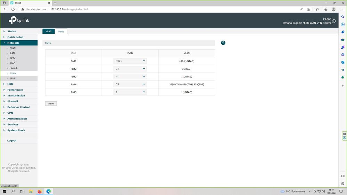Click Logout in the sidebar
This screenshot has width=347, height=195.
(12, 141)
